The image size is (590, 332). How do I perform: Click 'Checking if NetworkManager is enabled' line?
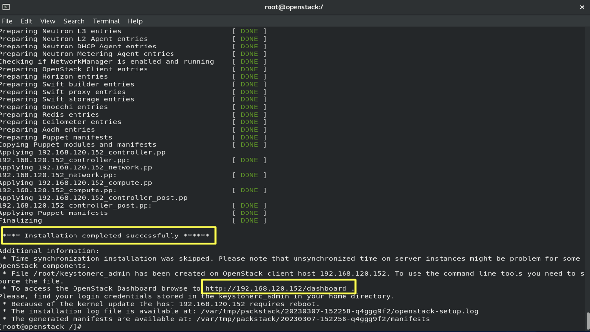(x=107, y=62)
